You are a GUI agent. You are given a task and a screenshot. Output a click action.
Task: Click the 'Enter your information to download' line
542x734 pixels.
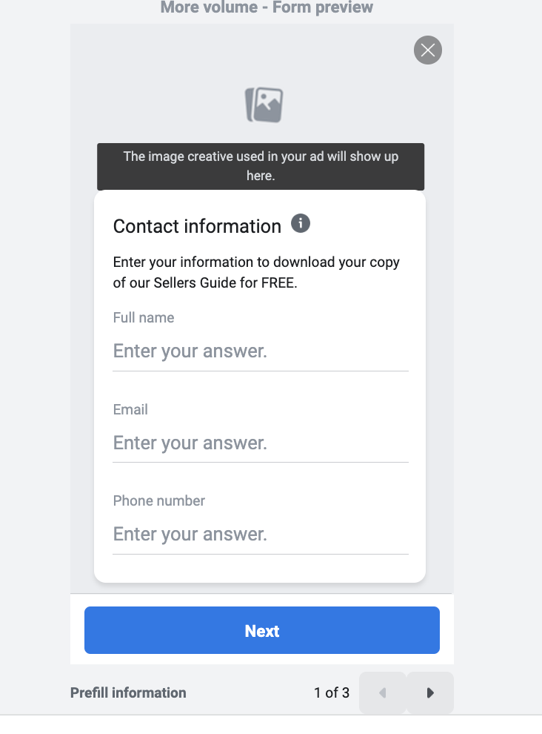click(x=256, y=262)
